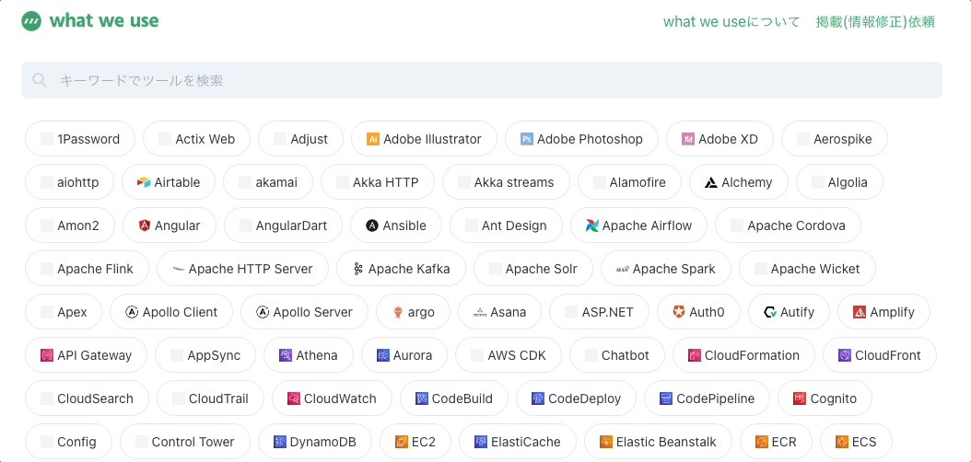This screenshot has width=971, height=462.
Task: Click the Airtable logo icon
Action: pos(144,182)
